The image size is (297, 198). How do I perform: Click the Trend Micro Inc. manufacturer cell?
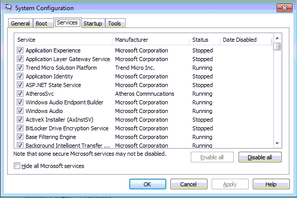[135, 68]
